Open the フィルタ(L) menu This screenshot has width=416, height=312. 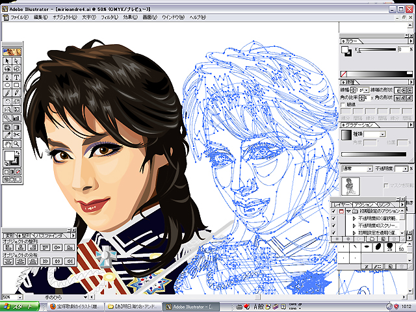pyautogui.click(x=109, y=17)
